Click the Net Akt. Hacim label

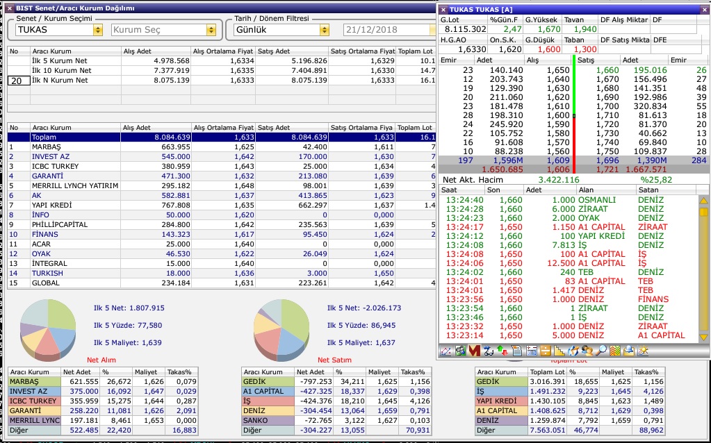pos(473,180)
